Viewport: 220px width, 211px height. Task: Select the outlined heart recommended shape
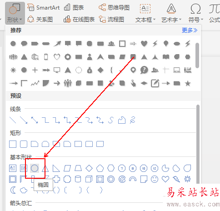tap(57, 57)
